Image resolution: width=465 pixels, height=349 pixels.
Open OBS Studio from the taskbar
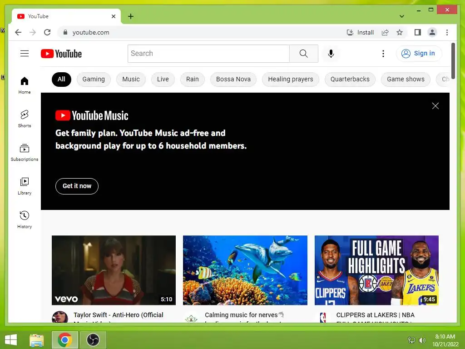pos(93,340)
